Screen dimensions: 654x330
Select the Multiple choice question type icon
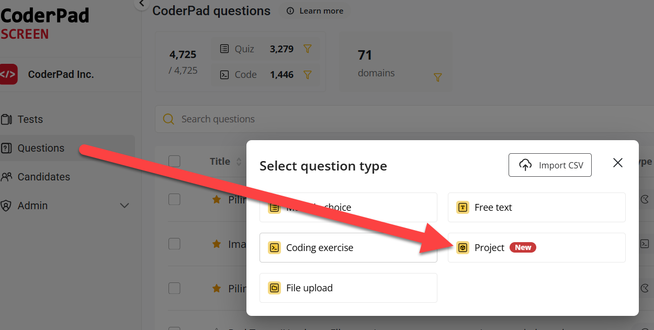[274, 208]
